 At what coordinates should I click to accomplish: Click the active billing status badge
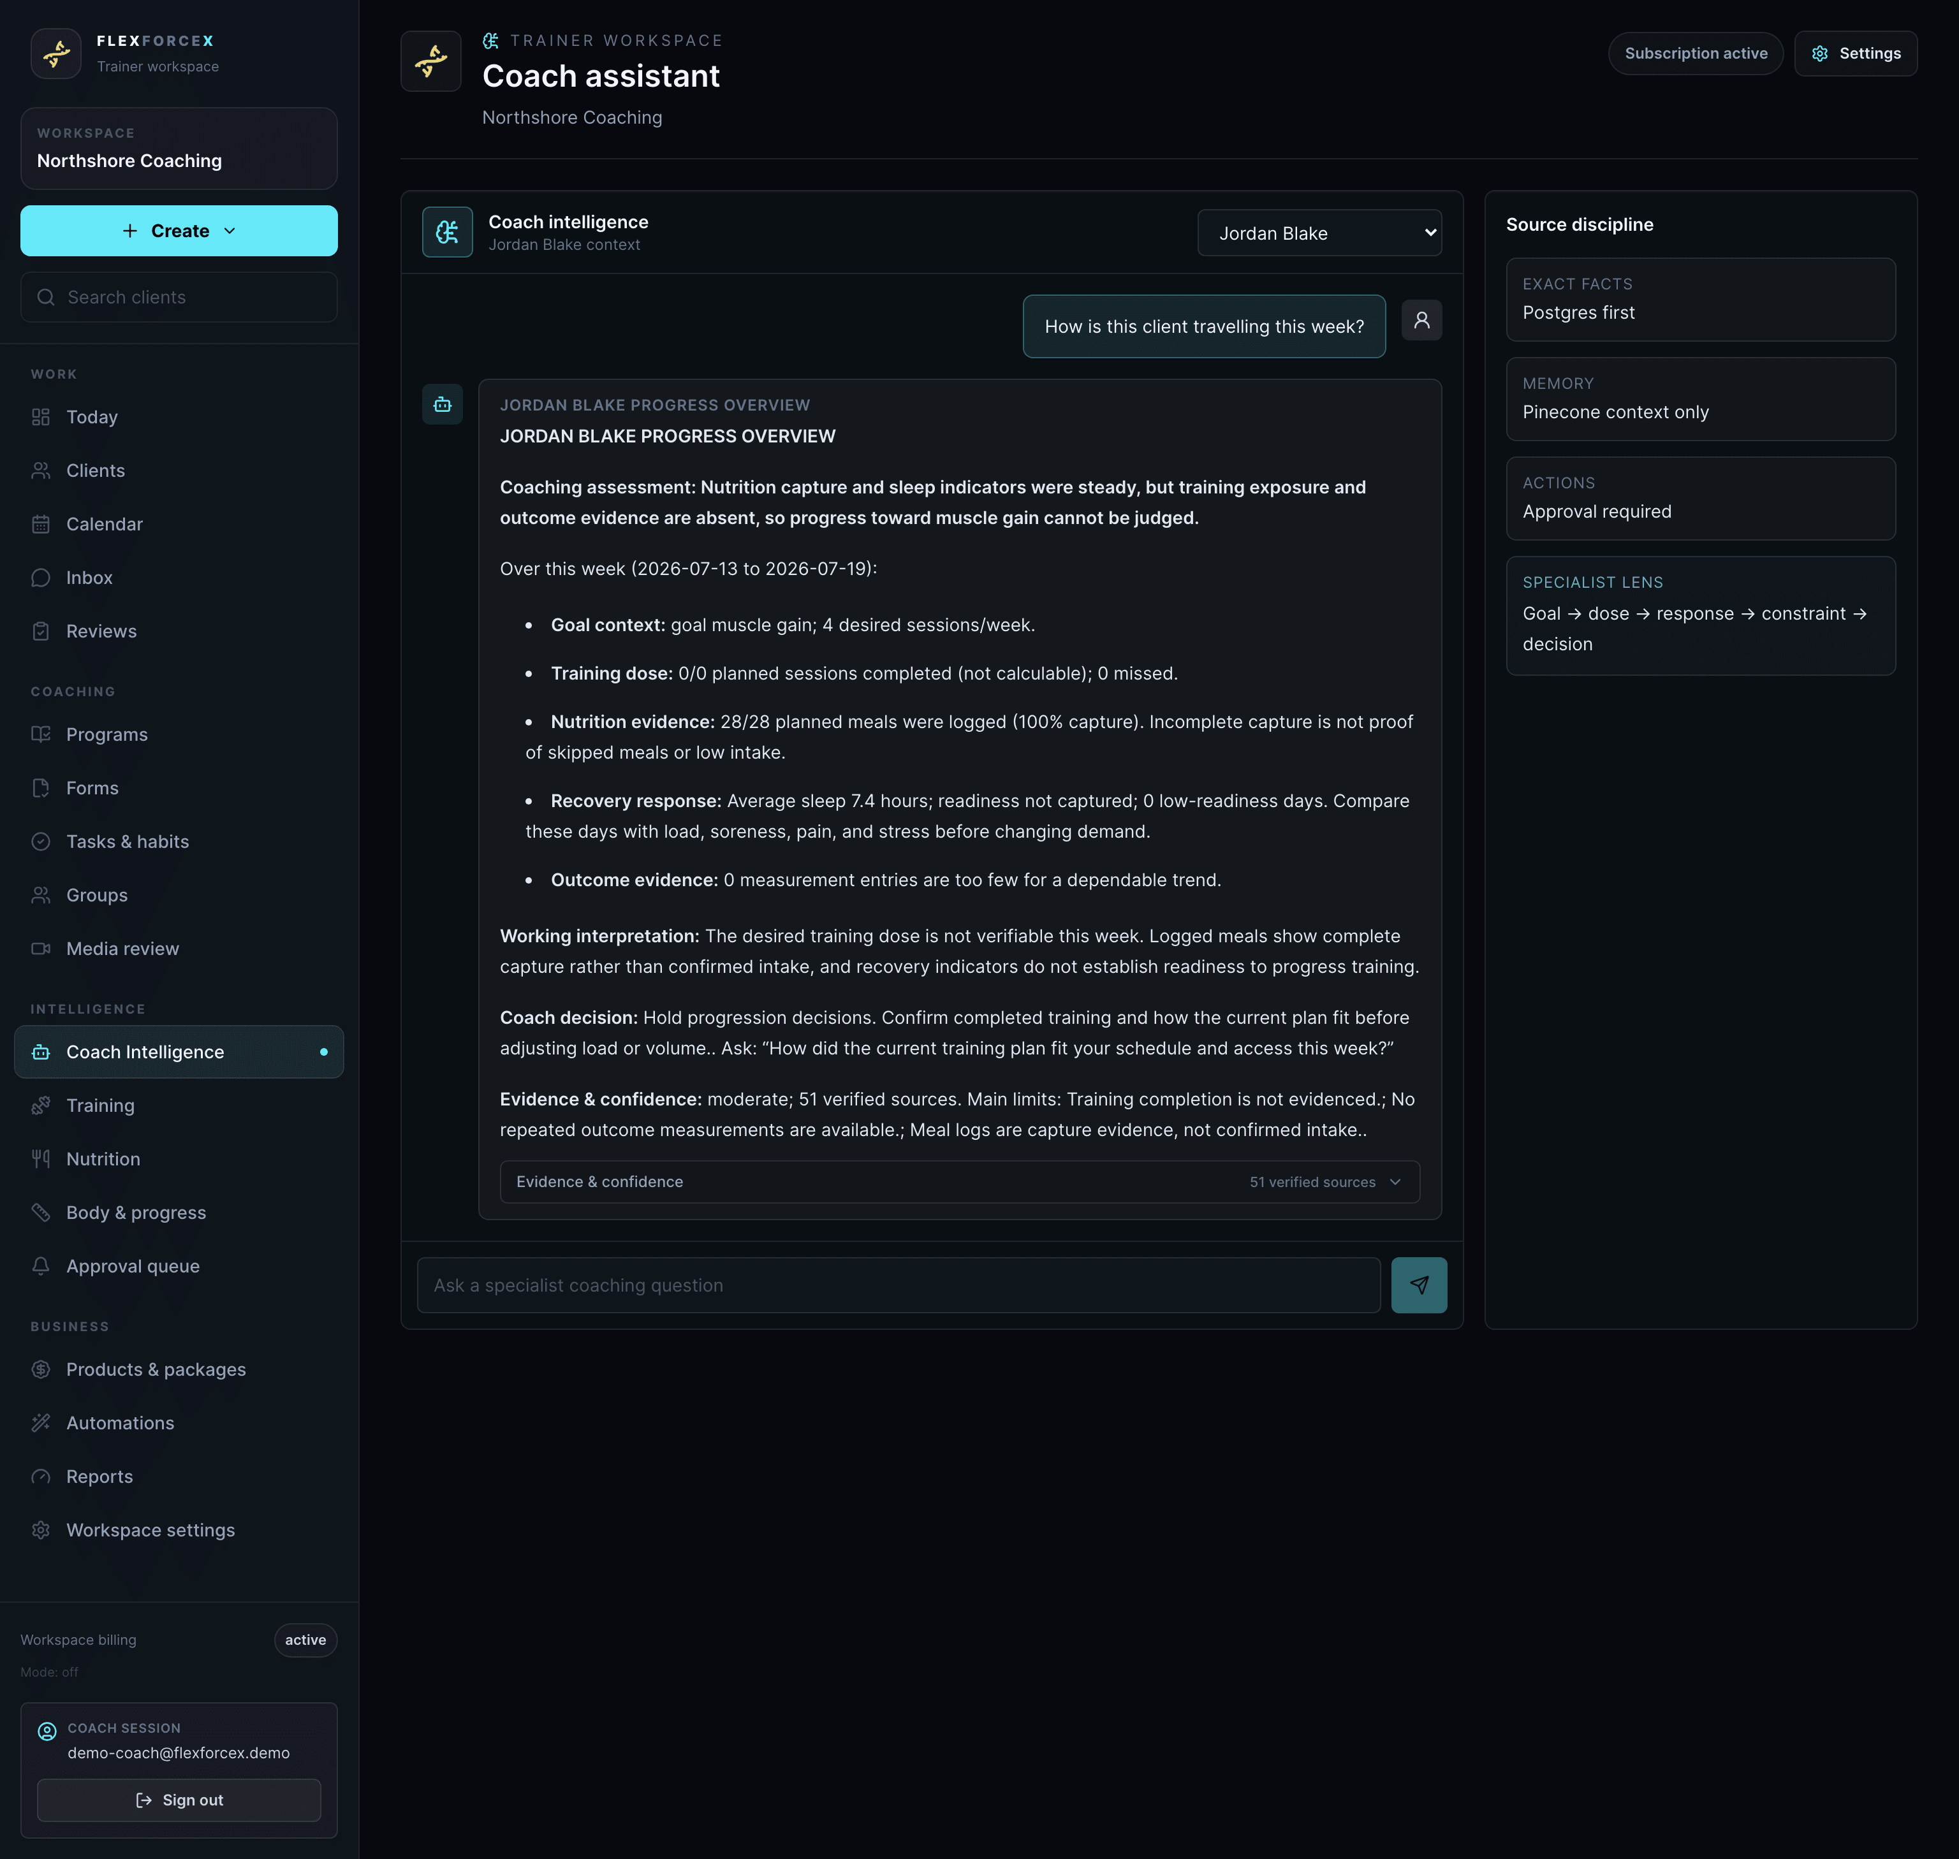point(305,1640)
